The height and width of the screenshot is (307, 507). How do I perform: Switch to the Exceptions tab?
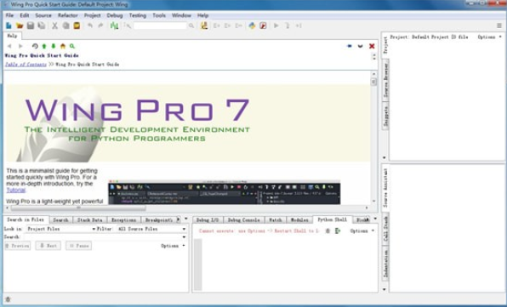124,219
